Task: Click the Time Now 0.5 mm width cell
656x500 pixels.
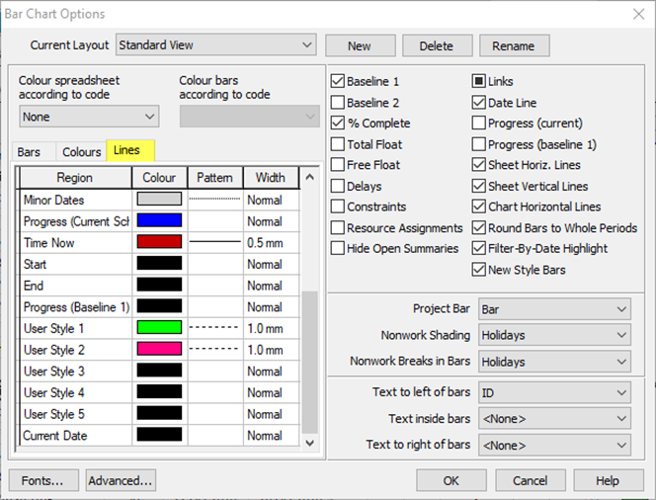Action: coord(271,242)
